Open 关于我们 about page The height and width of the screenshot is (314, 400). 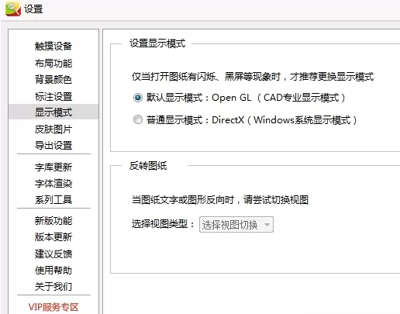[x=53, y=286]
